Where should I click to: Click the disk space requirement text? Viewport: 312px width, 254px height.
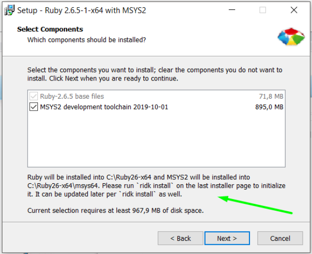coord(115,210)
